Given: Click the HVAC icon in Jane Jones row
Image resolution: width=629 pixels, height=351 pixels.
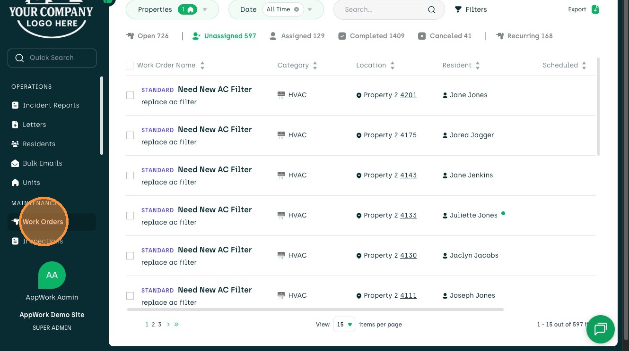Looking at the screenshot, I should (x=281, y=95).
